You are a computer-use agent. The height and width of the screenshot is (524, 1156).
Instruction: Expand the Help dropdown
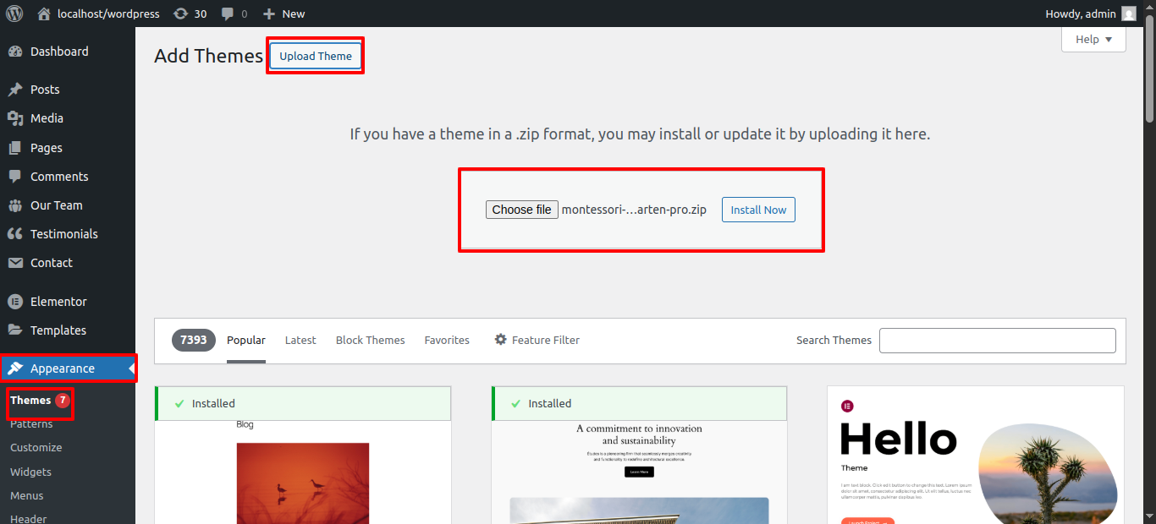(x=1093, y=40)
